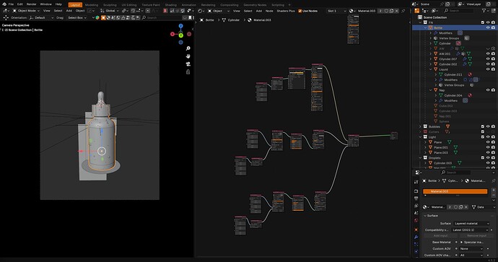This screenshot has width=498, height=262.
Task: Collapse the Light collection
Action: 420,137
